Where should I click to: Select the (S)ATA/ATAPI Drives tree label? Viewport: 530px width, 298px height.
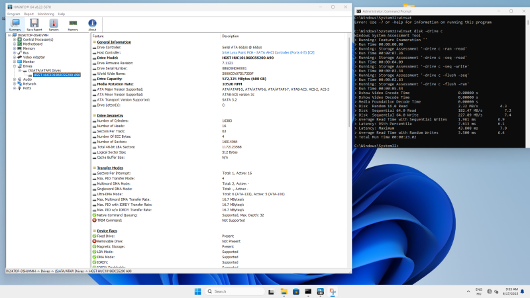point(44,70)
